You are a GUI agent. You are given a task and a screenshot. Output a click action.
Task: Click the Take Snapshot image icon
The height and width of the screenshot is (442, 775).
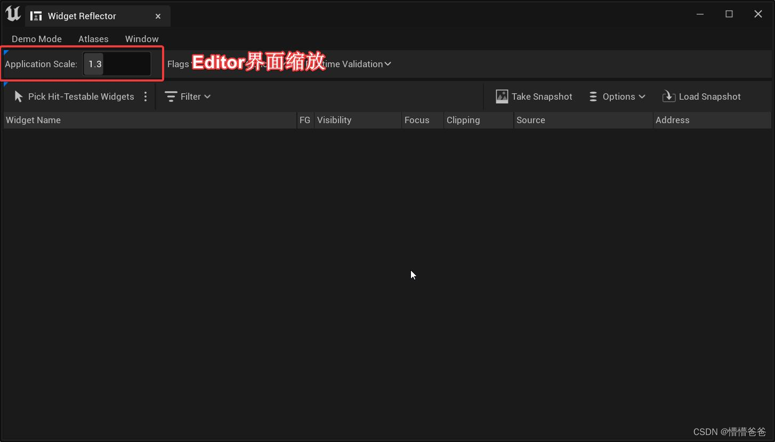501,96
